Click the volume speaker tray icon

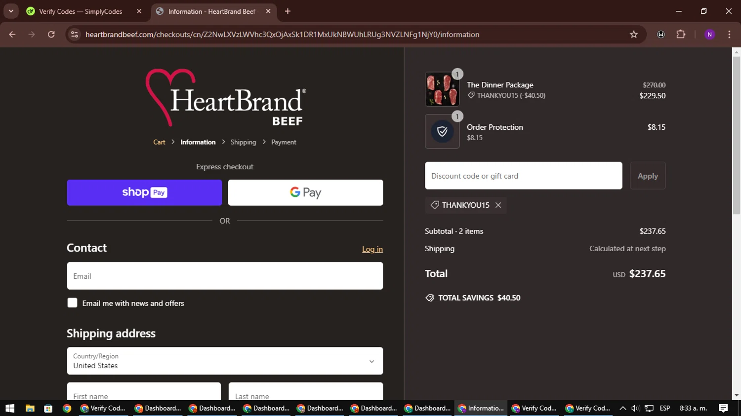coord(635,408)
